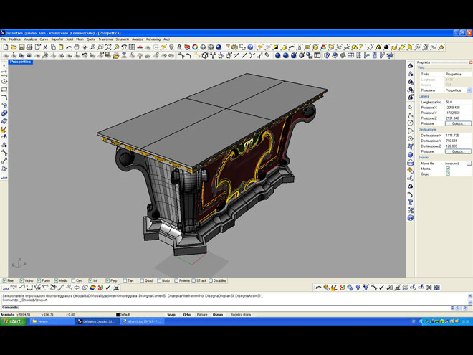
Task: Toggle the Punto osnap checkbox
Action: (x=39, y=280)
